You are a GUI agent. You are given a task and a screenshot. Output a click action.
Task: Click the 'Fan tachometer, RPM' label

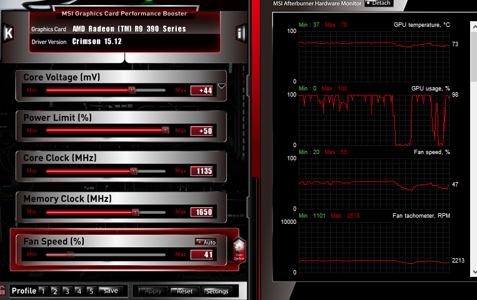421,216
